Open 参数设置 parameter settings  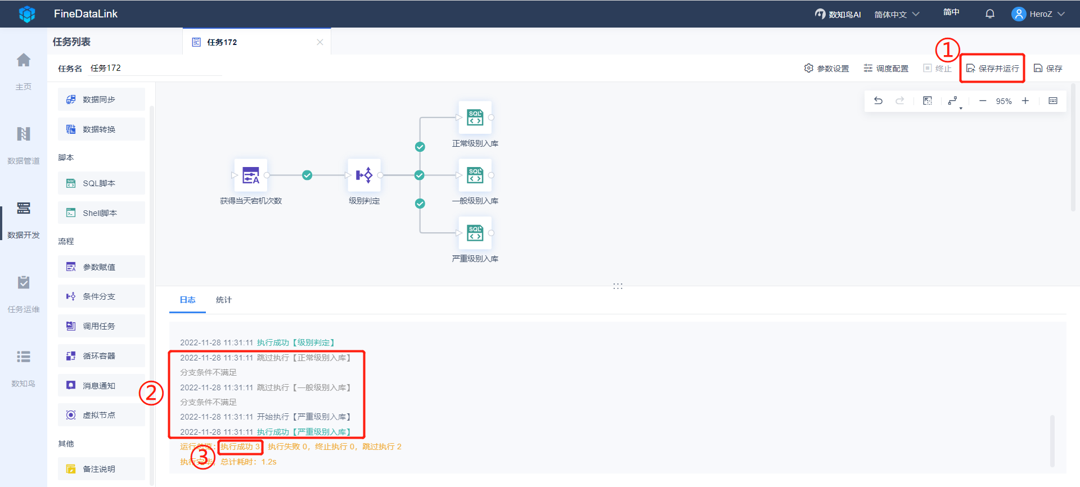pyautogui.click(x=827, y=68)
